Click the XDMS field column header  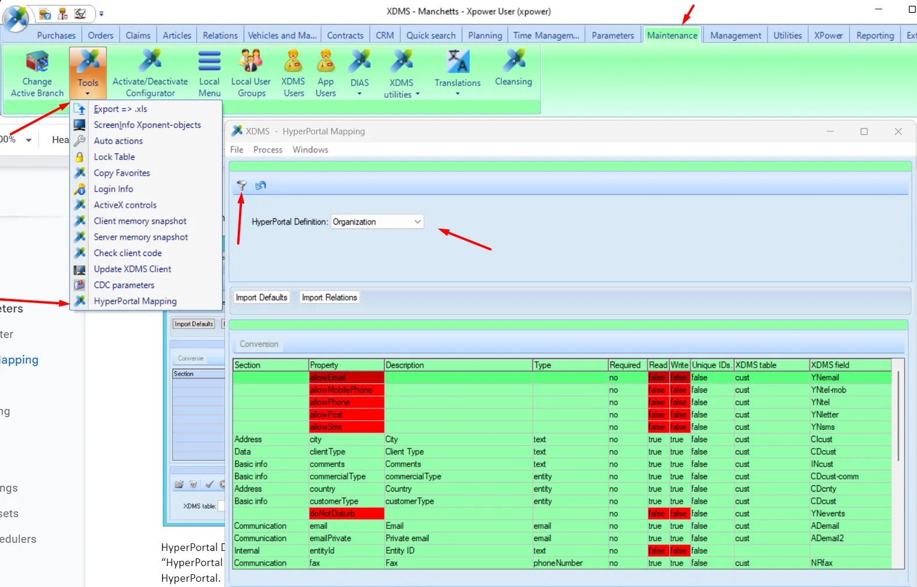(x=851, y=365)
